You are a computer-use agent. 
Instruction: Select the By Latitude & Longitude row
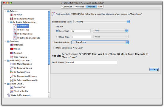27,38
